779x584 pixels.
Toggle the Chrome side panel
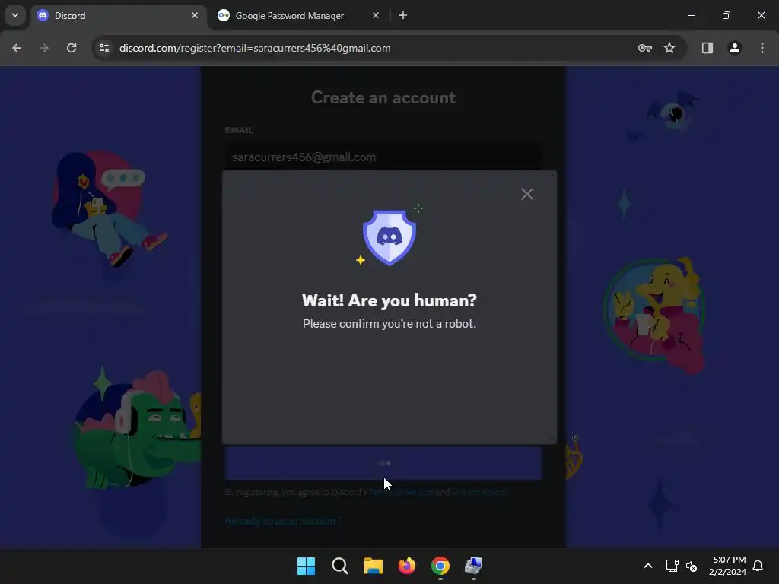[707, 48]
